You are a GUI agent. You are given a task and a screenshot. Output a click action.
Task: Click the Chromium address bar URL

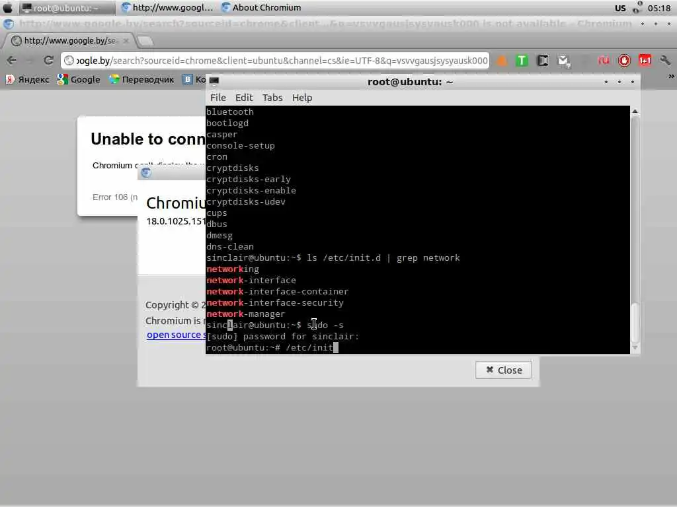[x=282, y=61]
